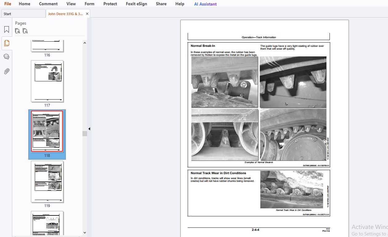
Task: Click the page label 119 under thumbnail
Action: pos(47,206)
